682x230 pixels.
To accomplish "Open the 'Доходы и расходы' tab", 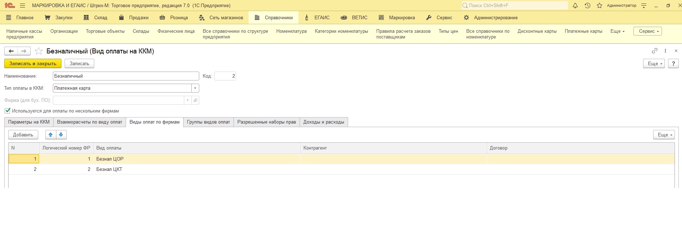I will pyautogui.click(x=324, y=122).
